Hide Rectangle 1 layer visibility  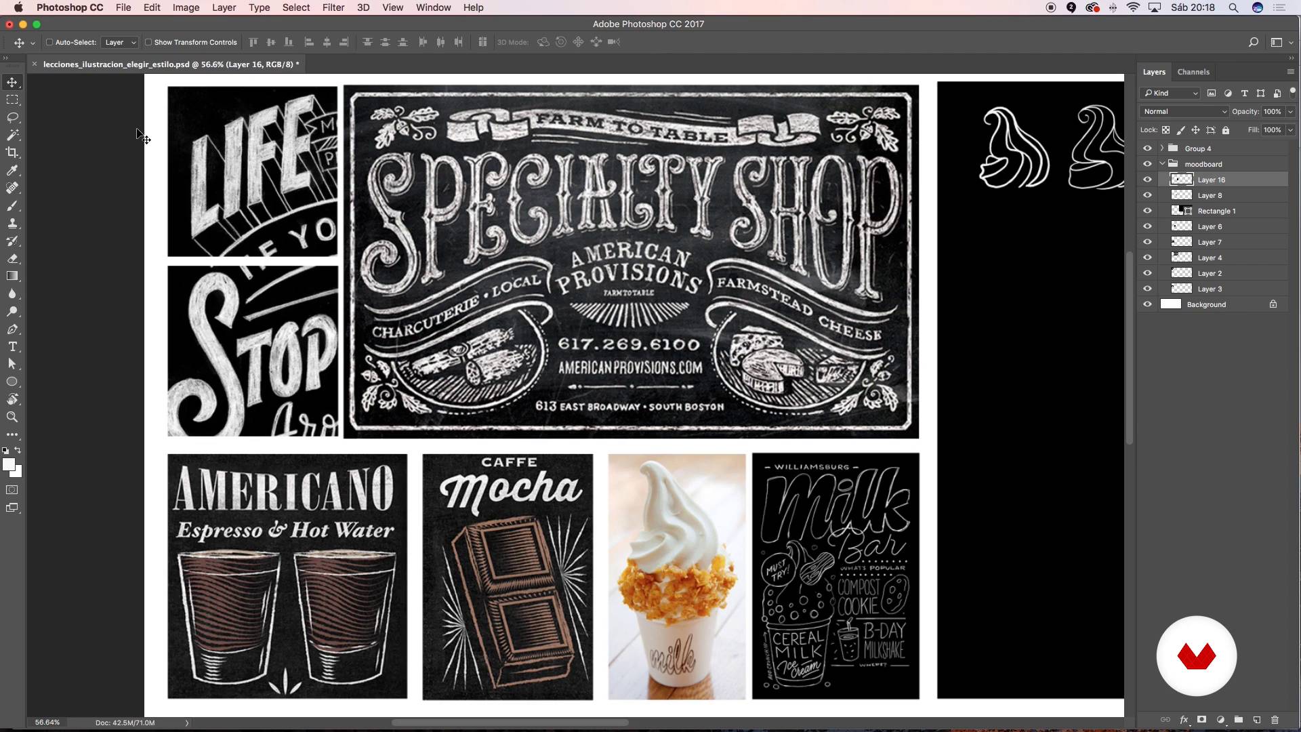pyautogui.click(x=1147, y=211)
